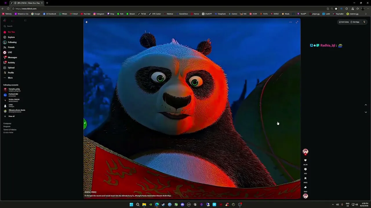The height and width of the screenshot is (208, 371).
Task: Open the Gemini bookmark
Action: (x=233, y=14)
